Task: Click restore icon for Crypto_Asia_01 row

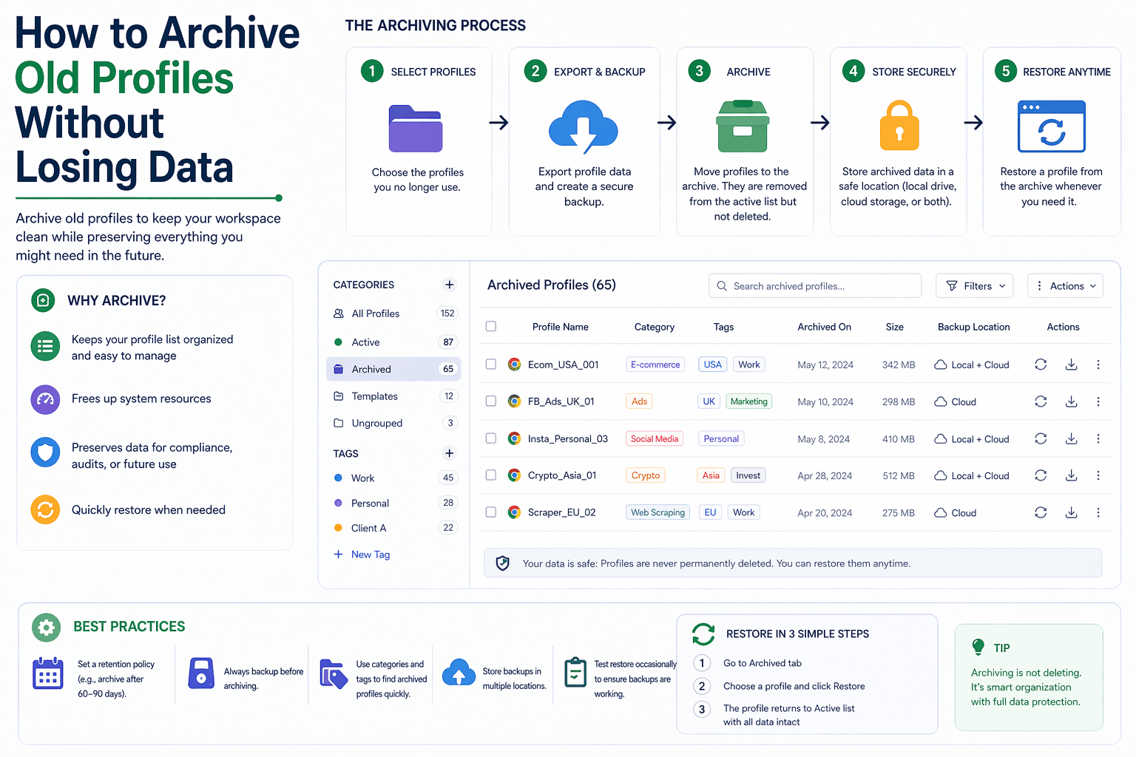Action: tap(1041, 475)
